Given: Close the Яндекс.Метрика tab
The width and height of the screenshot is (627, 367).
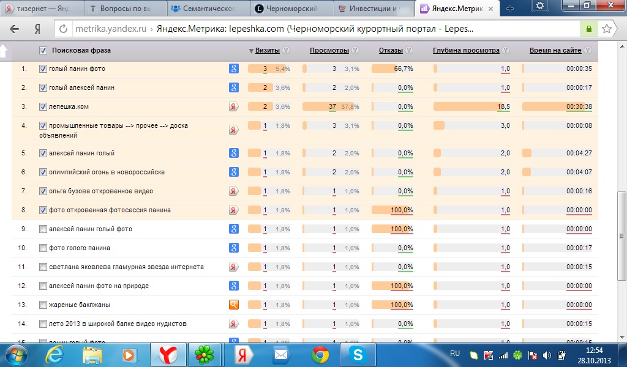Looking at the screenshot, I should point(491,9).
